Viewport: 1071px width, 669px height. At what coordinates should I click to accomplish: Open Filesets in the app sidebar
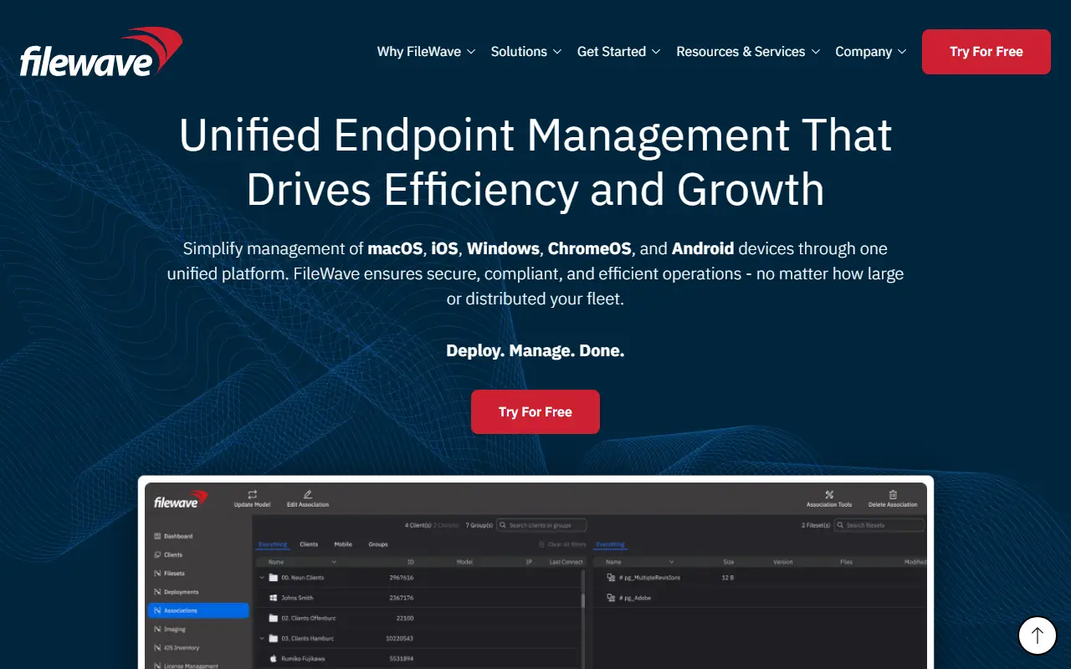tap(170, 574)
